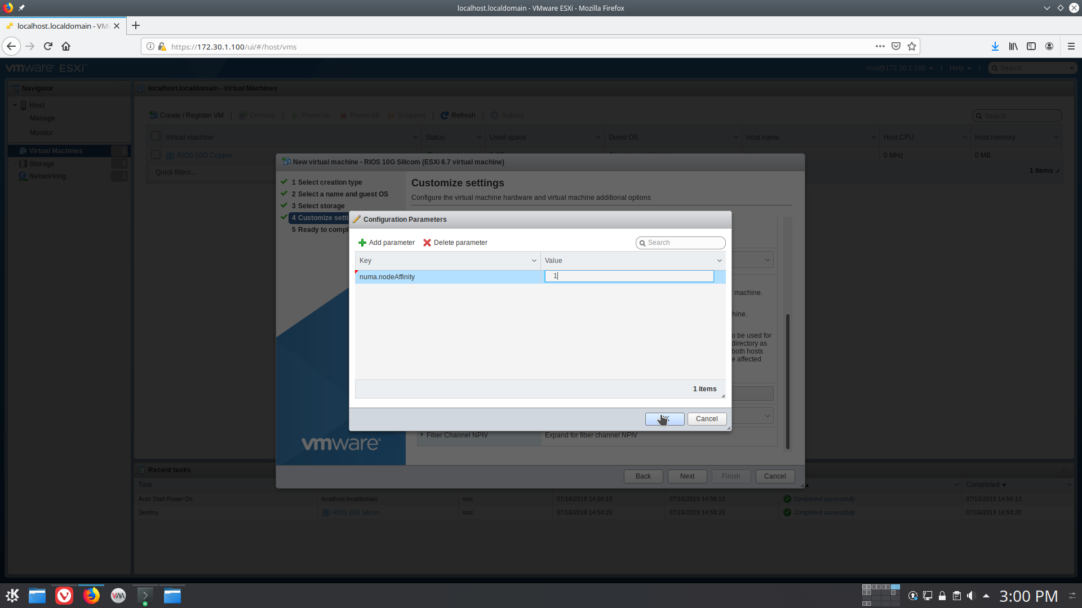Click the Firefox home icon
Image resolution: width=1082 pixels, height=608 pixels.
(66, 46)
